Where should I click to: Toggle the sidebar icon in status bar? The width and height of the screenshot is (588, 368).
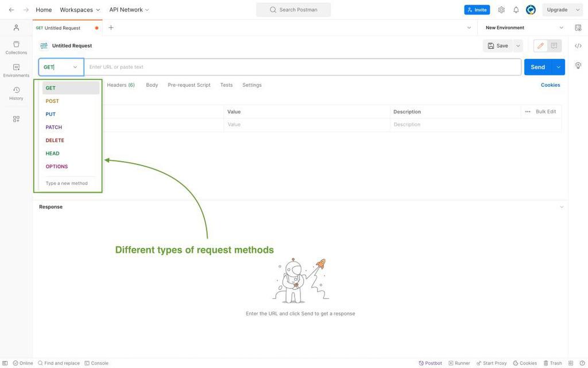(x=5, y=363)
